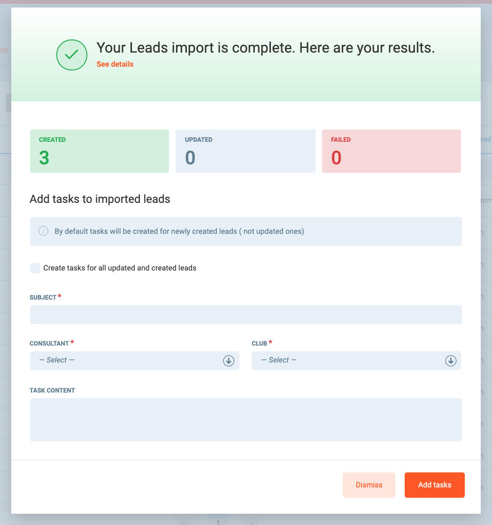Screen dimensions: 492x525
Task: Click the info icon in the notice banner
Action: [43, 231]
